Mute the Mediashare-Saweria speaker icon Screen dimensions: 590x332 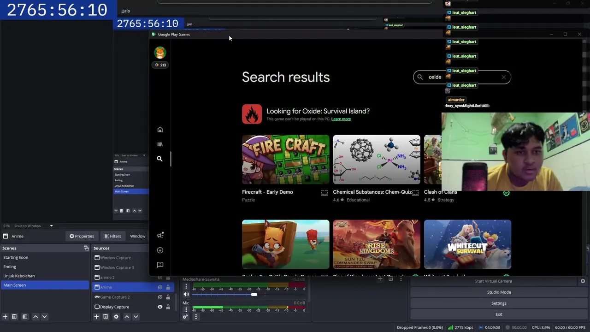[186, 294]
